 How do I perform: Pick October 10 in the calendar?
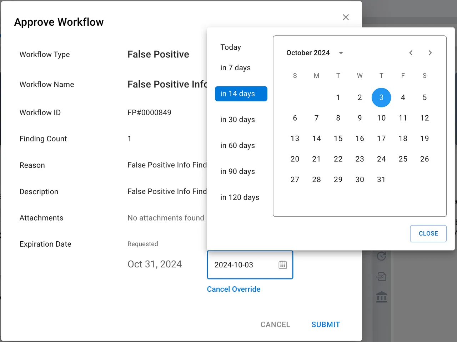(x=381, y=118)
